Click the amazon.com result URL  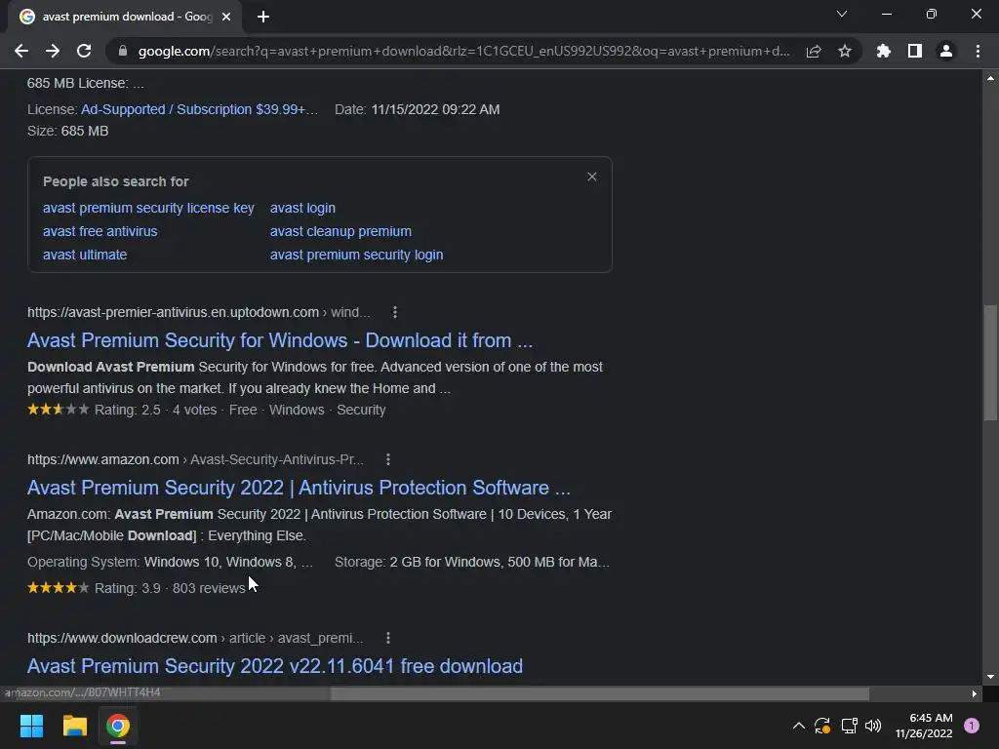(x=195, y=459)
